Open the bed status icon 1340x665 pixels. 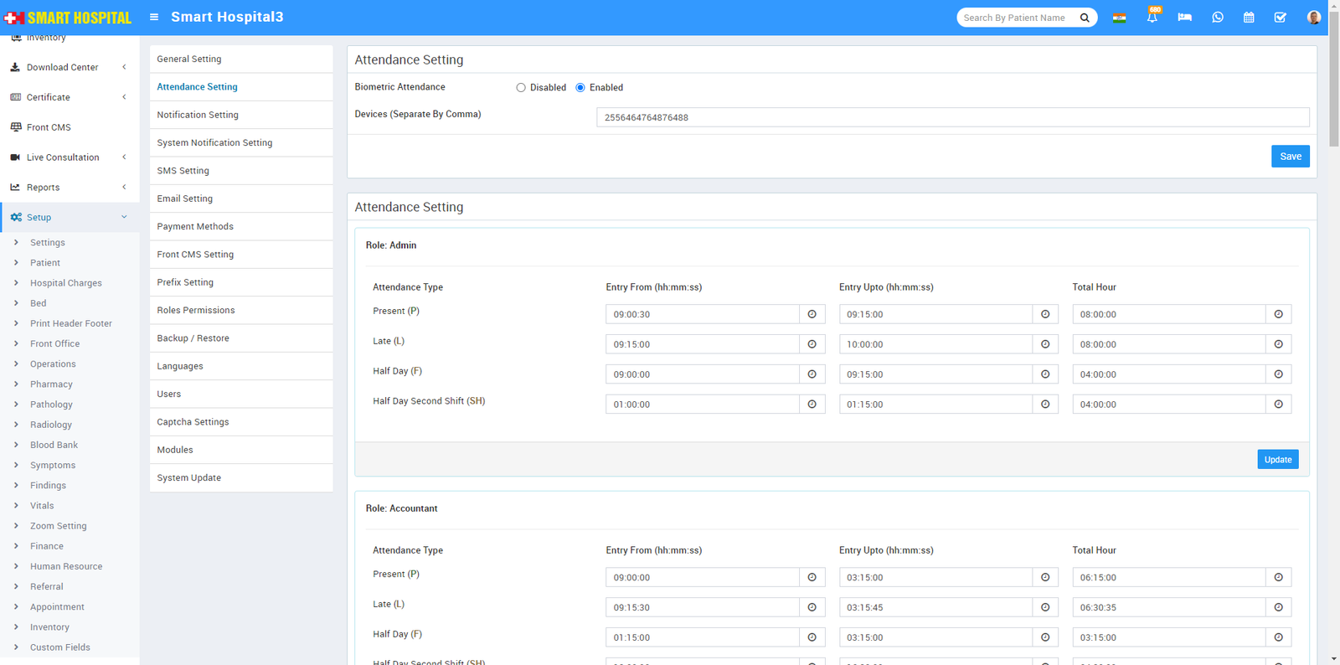click(x=1184, y=18)
